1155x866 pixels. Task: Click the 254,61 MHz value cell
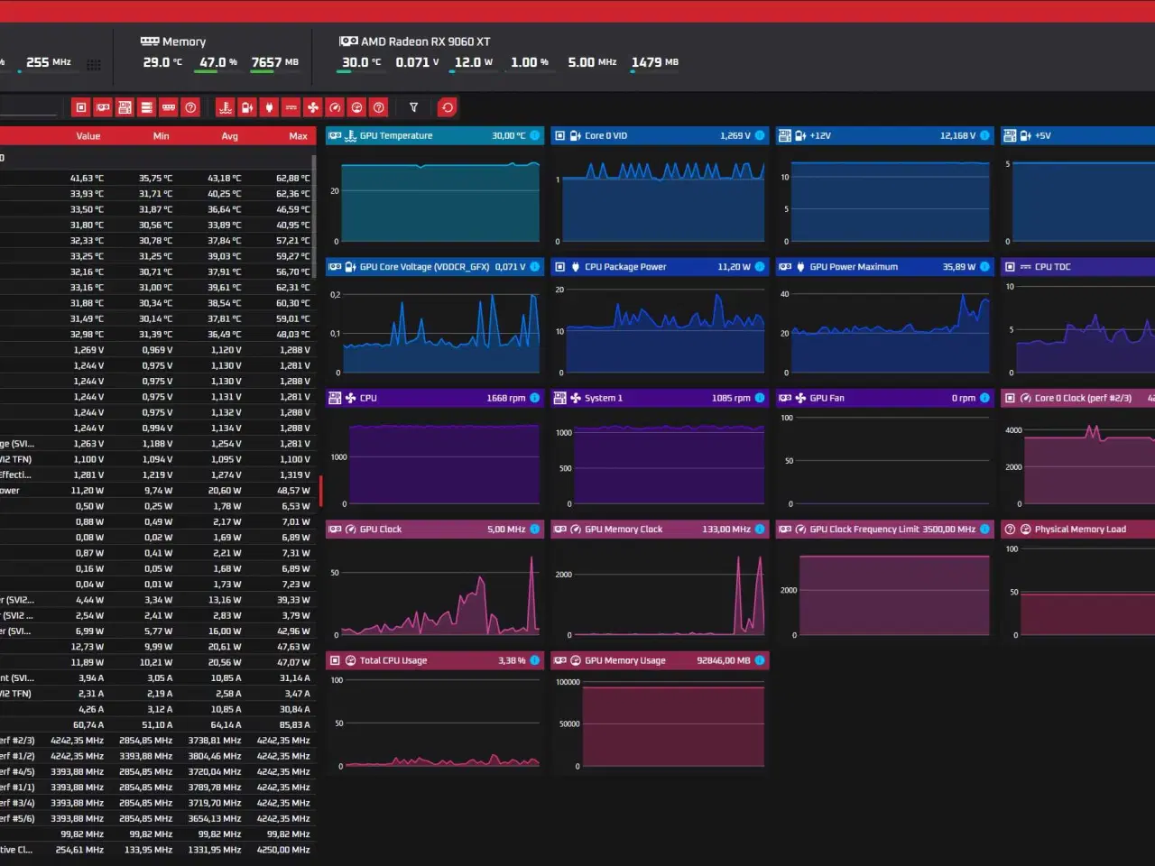click(x=79, y=850)
